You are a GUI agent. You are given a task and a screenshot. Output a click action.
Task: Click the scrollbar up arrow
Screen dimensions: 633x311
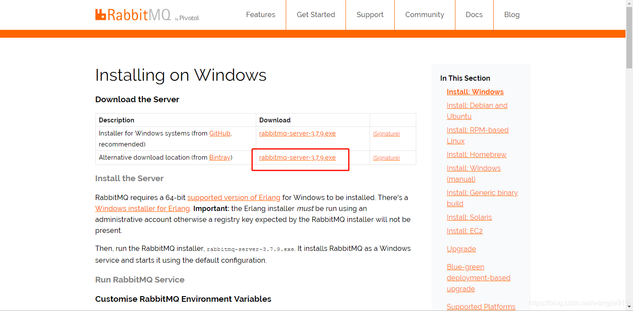[629, 3]
